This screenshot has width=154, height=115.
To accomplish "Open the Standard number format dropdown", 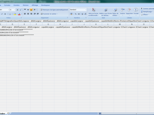I will [x=86, y=10].
